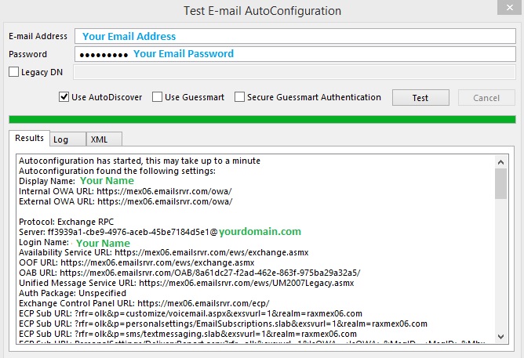Click the Legacy DN text box

(x=294, y=72)
